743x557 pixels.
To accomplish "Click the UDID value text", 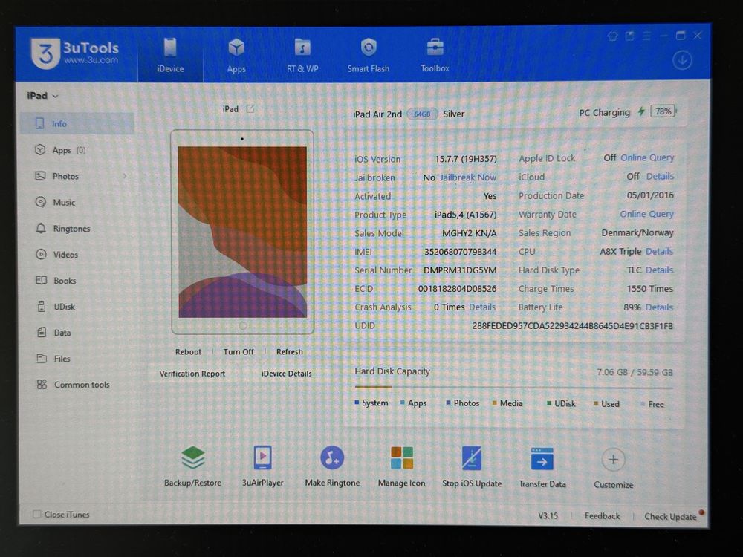I will pos(572,326).
